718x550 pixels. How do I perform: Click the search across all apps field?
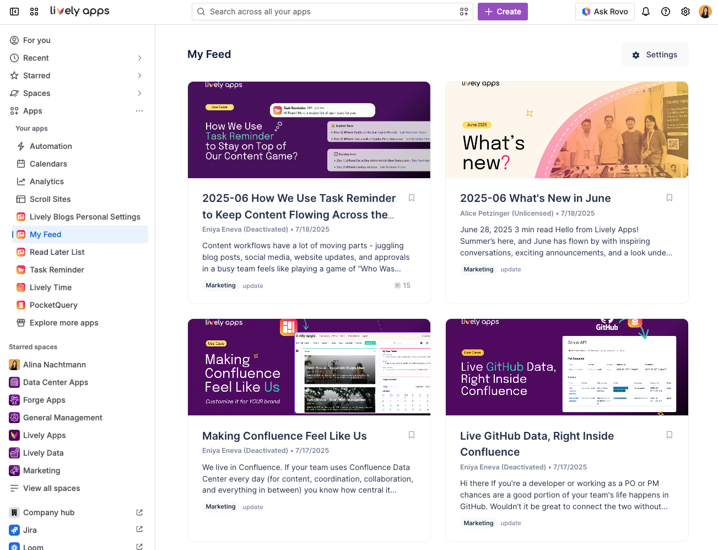(332, 12)
